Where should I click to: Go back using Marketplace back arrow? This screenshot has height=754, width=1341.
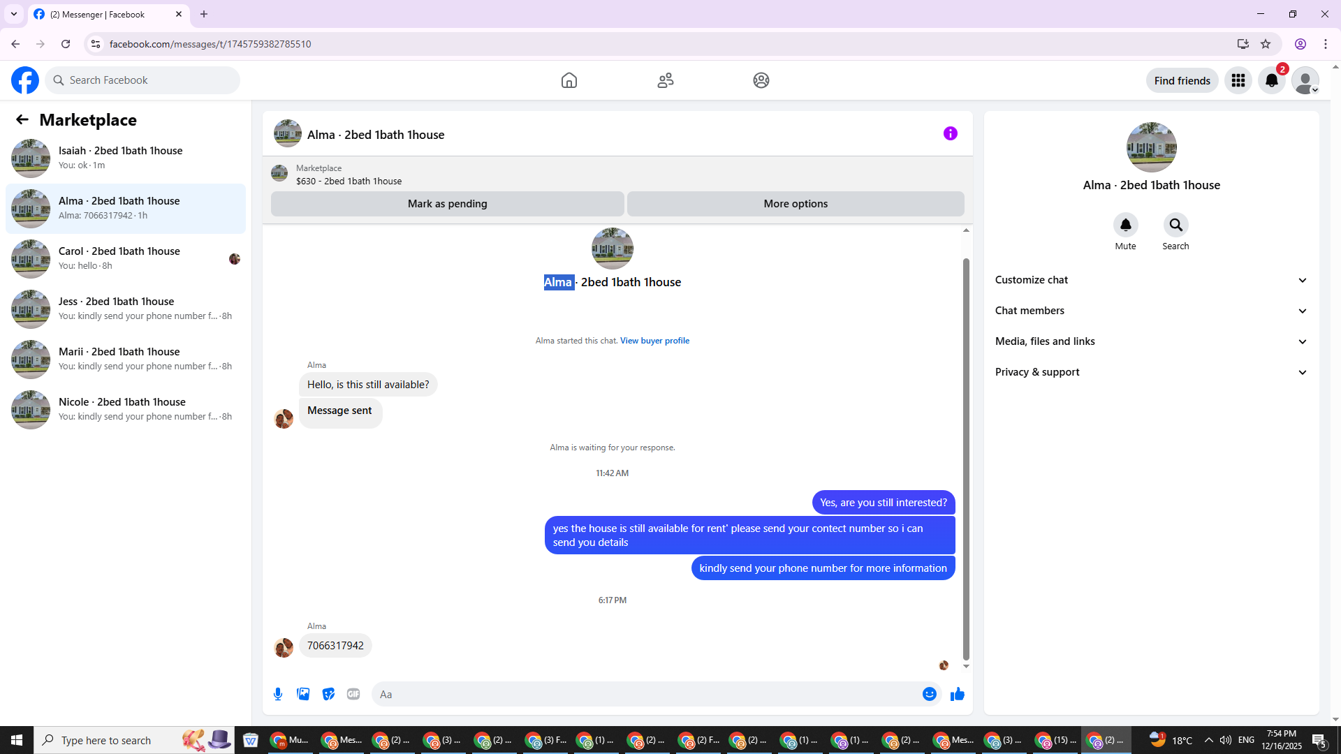click(x=22, y=119)
